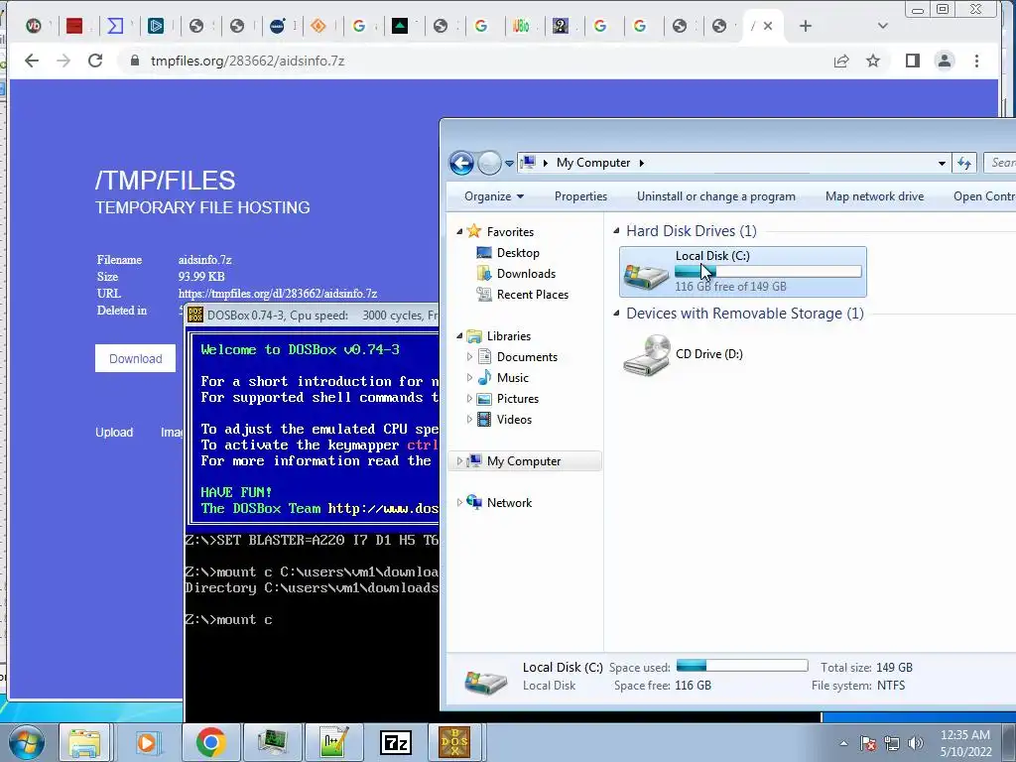Collapse Devices with Removable Storage group
1016x762 pixels.
tap(616, 314)
